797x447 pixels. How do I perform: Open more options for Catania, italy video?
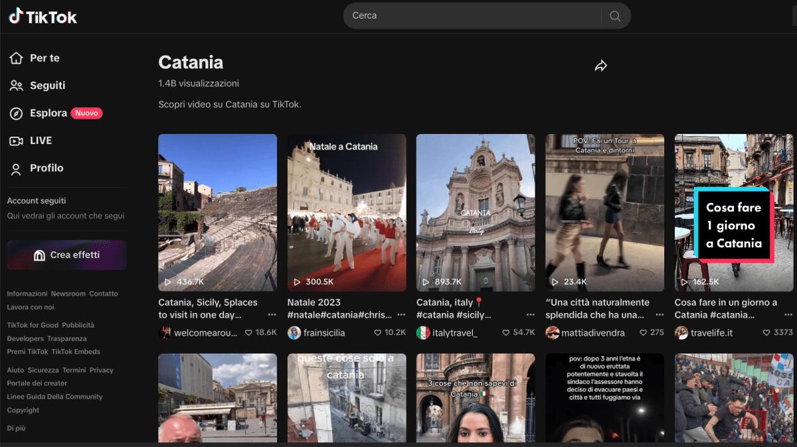tap(530, 315)
